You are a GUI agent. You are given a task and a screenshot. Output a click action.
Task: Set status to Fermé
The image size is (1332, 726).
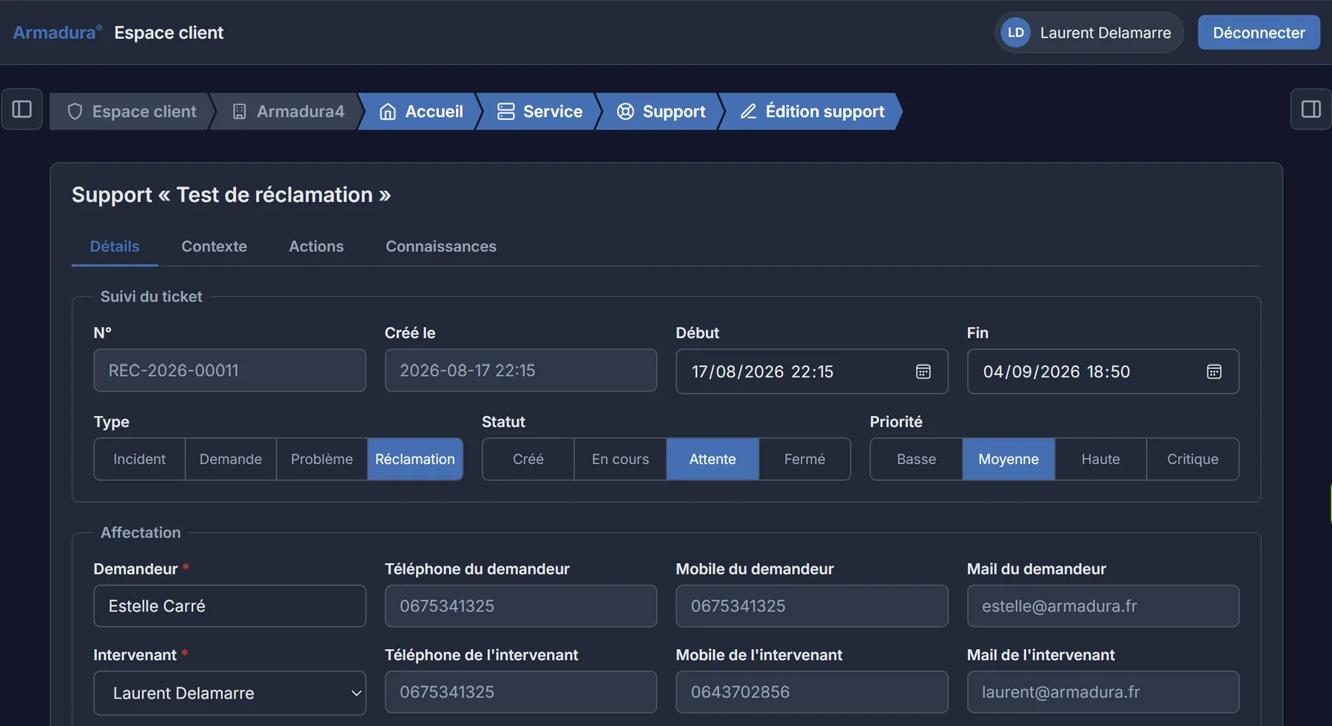click(804, 459)
